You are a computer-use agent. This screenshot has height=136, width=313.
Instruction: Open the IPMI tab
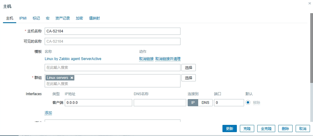tap(23, 18)
